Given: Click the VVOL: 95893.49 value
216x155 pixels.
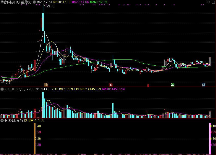Looking at the screenshot, I should click(38, 89).
